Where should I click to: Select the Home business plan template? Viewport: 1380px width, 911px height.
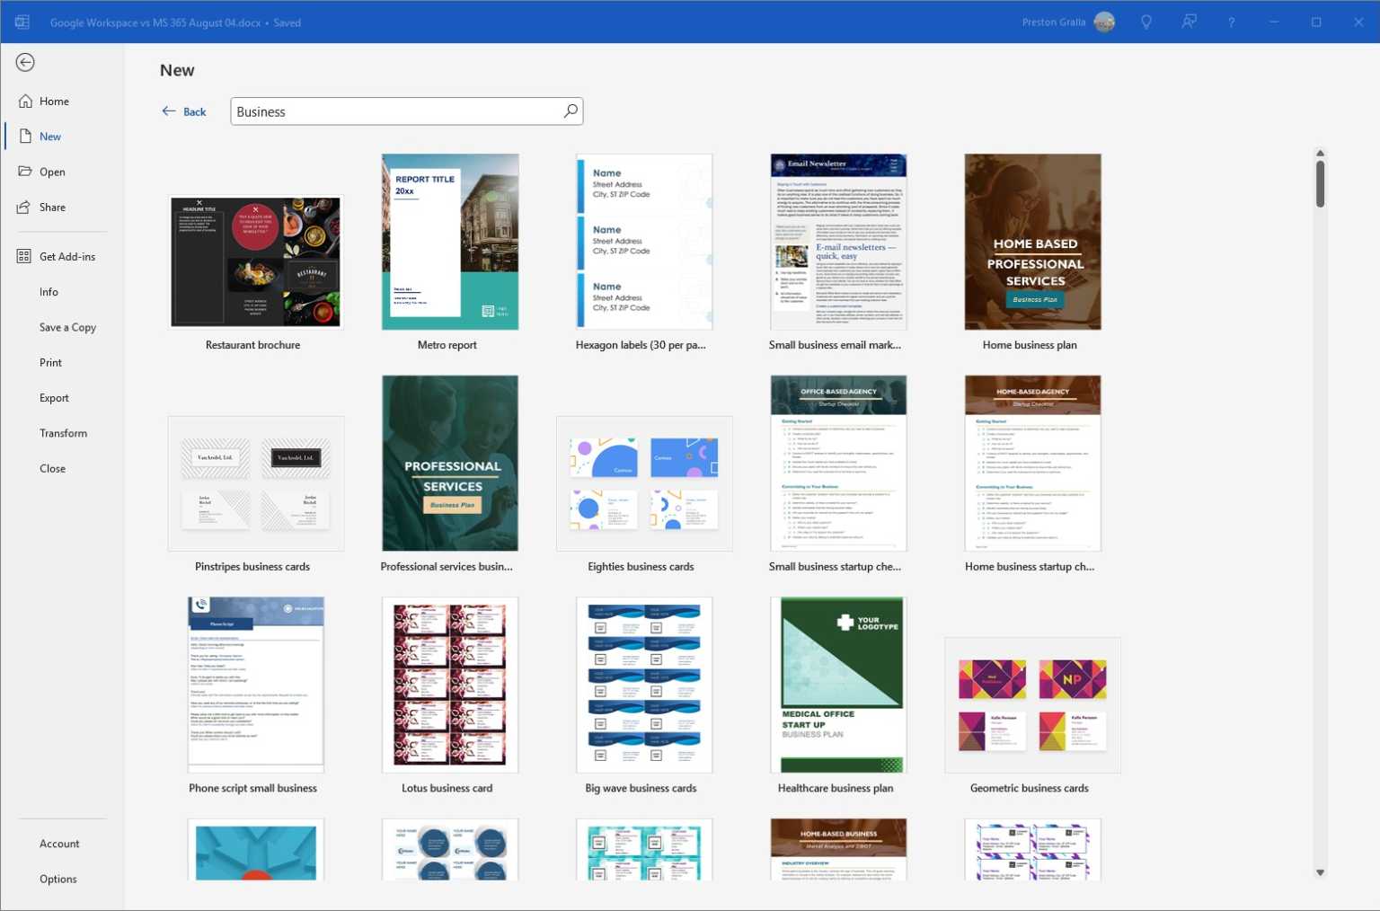(1031, 242)
